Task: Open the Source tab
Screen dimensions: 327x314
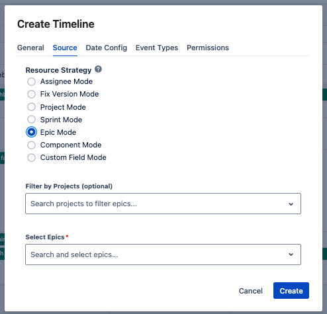Action: click(65, 48)
